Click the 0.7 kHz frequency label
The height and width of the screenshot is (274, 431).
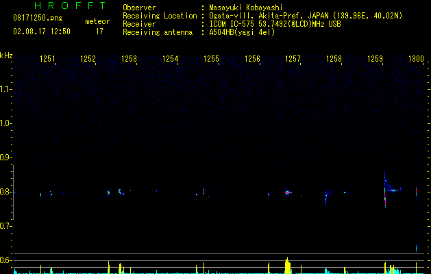pyautogui.click(x=5, y=226)
